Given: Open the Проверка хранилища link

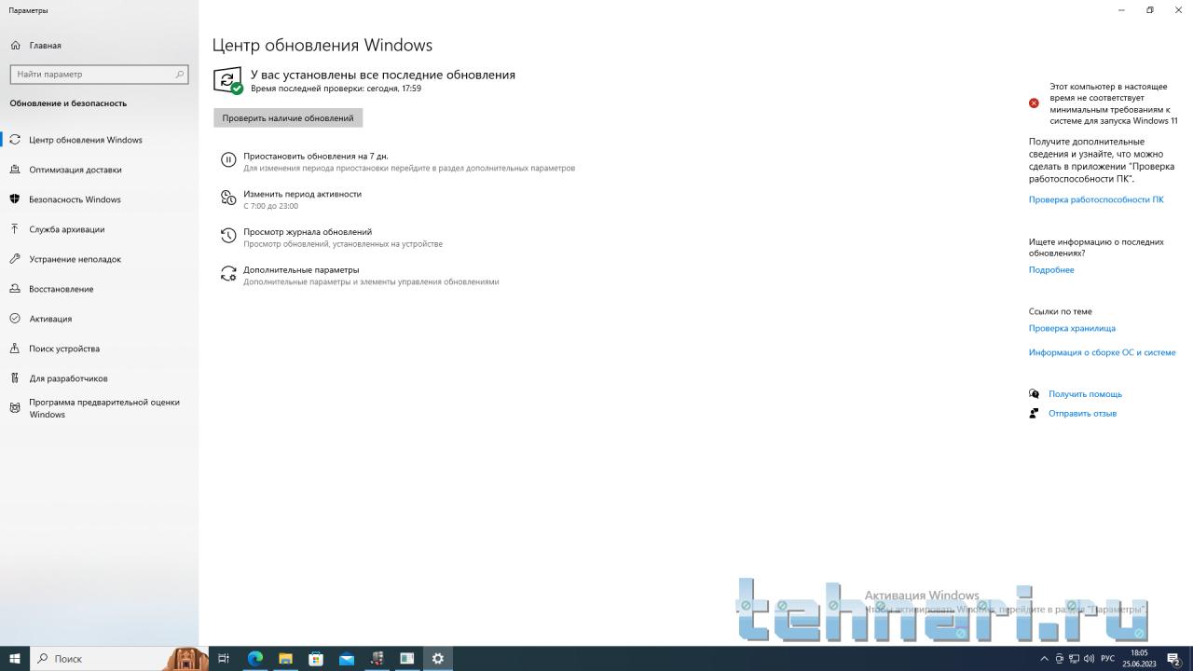Looking at the screenshot, I should 1072,328.
